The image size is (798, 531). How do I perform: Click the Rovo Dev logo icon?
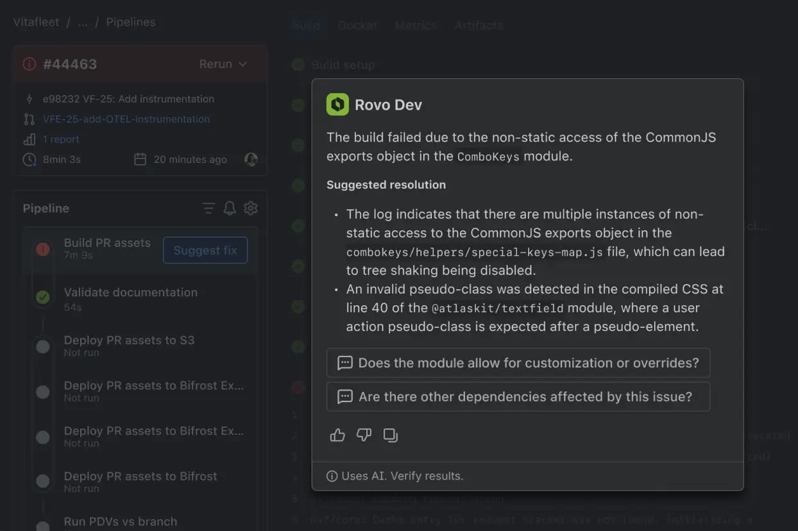pyautogui.click(x=337, y=105)
